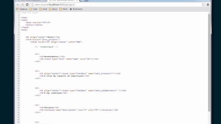
Task: Click the want_investors checkbox input line
Action: (80, 73)
